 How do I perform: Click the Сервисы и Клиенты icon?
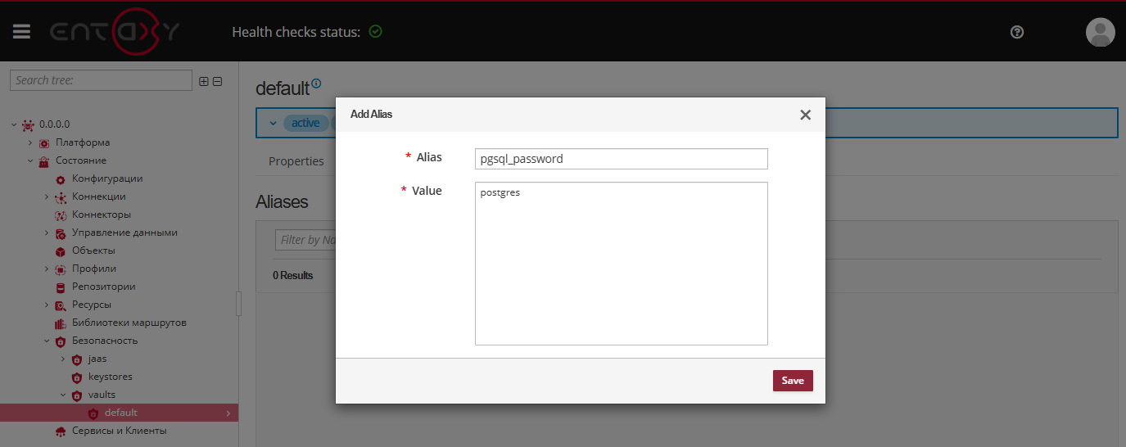(61, 431)
